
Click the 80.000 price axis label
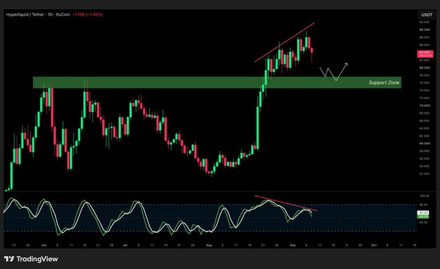424,68
